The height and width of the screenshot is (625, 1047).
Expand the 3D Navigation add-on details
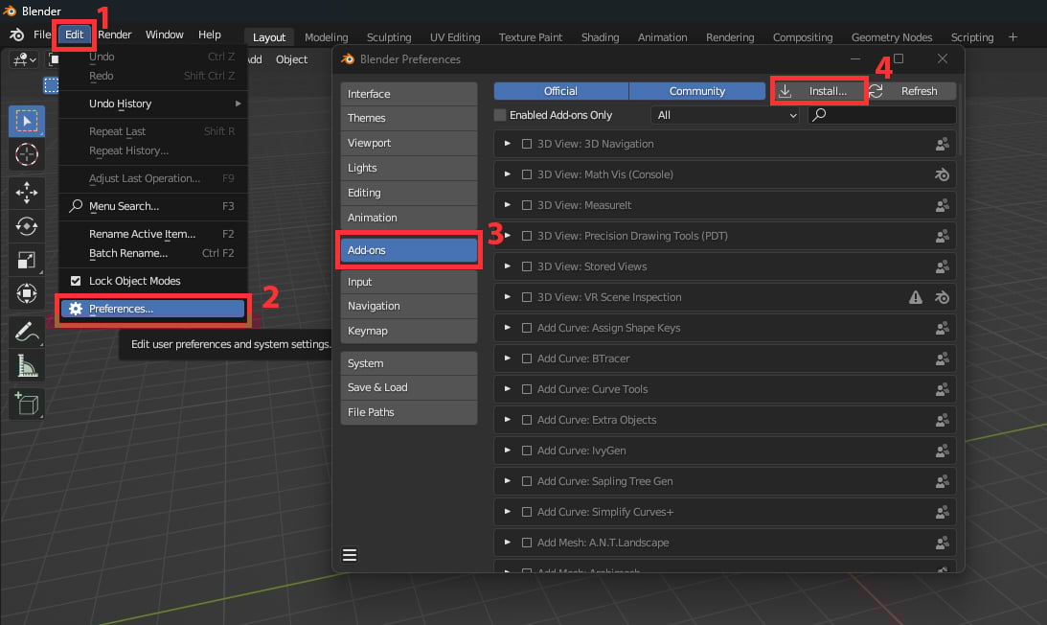coord(508,144)
